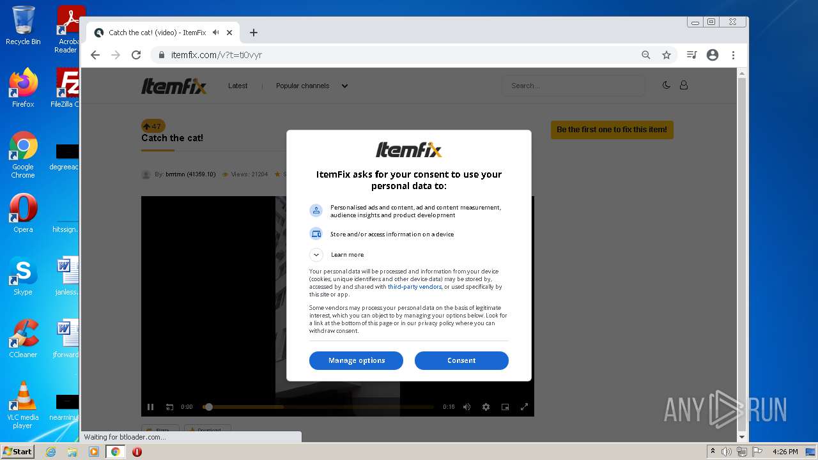Click the 47 upvote badge

pos(153,126)
